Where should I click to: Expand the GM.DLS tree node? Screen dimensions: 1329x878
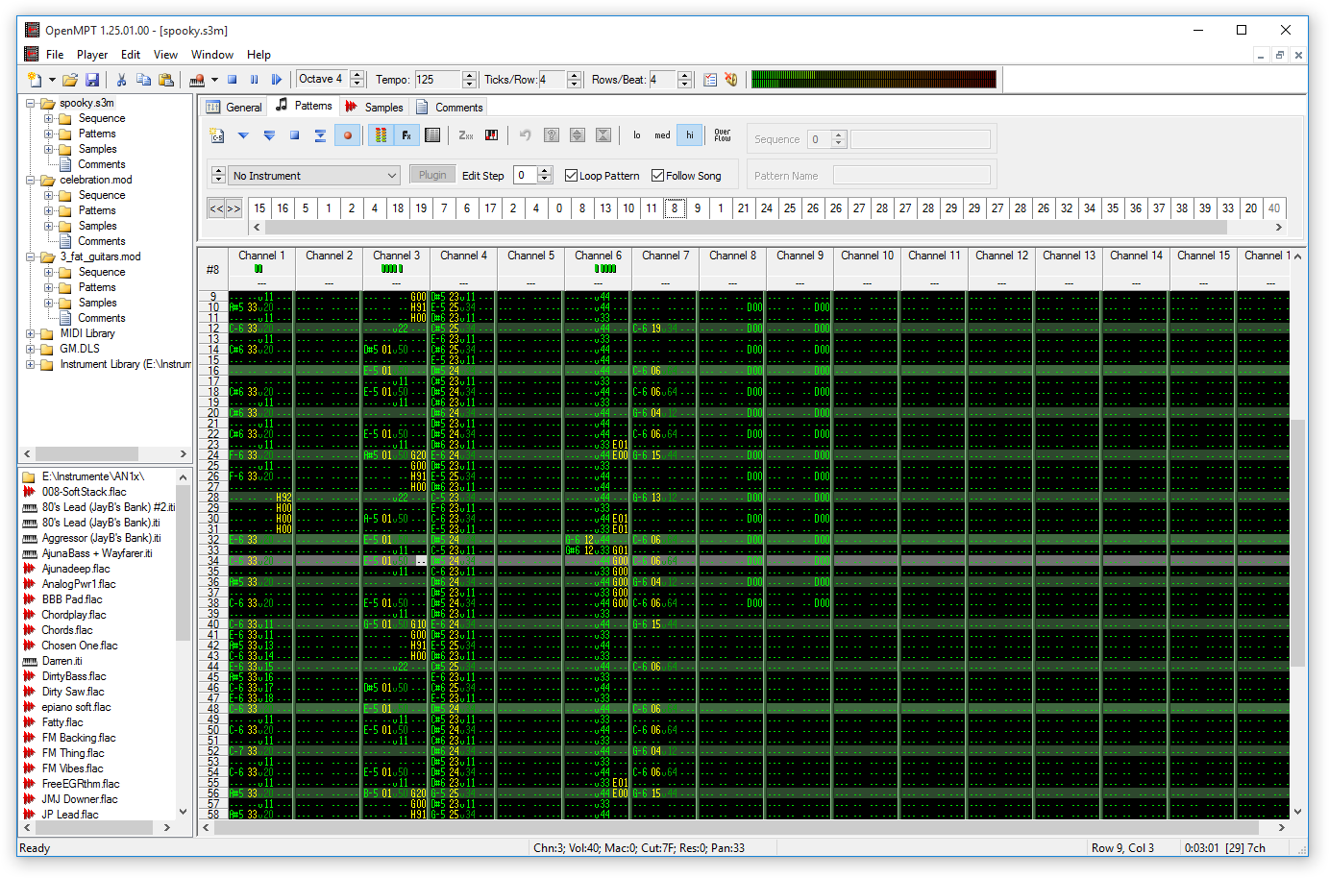coord(31,349)
